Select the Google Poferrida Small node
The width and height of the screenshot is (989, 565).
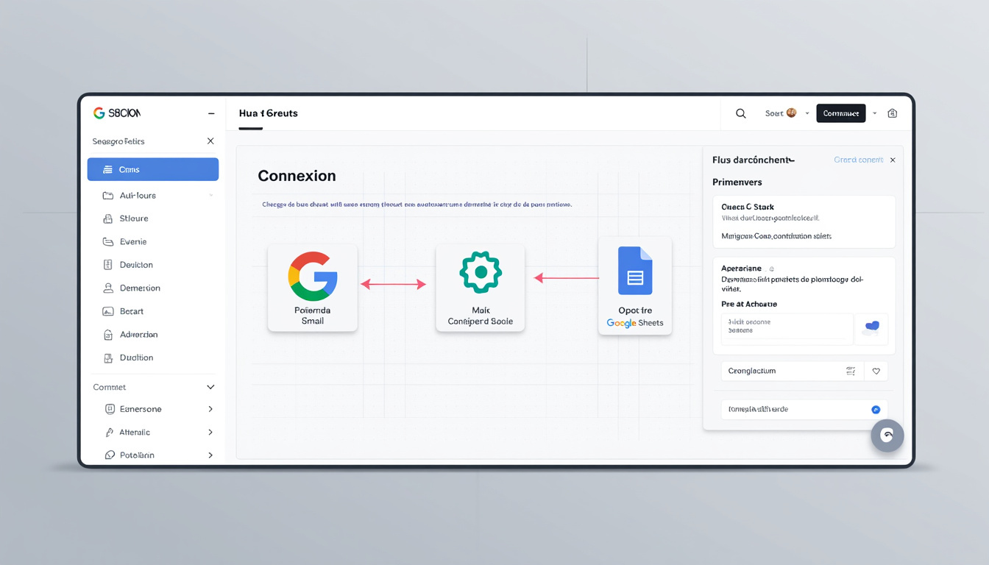tap(313, 288)
